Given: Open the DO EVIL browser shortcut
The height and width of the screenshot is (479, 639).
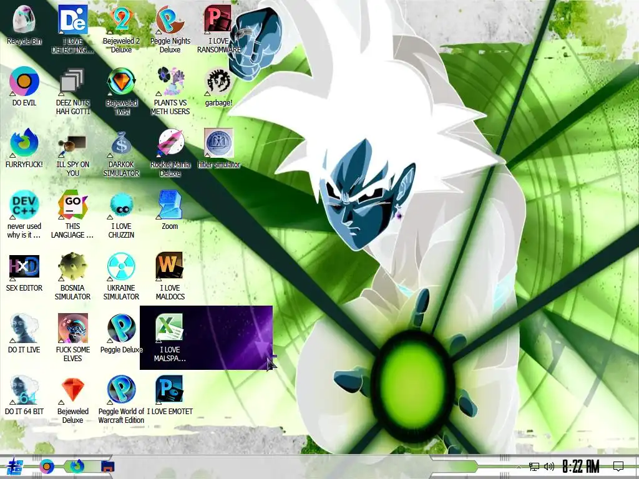Looking at the screenshot, I should tap(24, 82).
